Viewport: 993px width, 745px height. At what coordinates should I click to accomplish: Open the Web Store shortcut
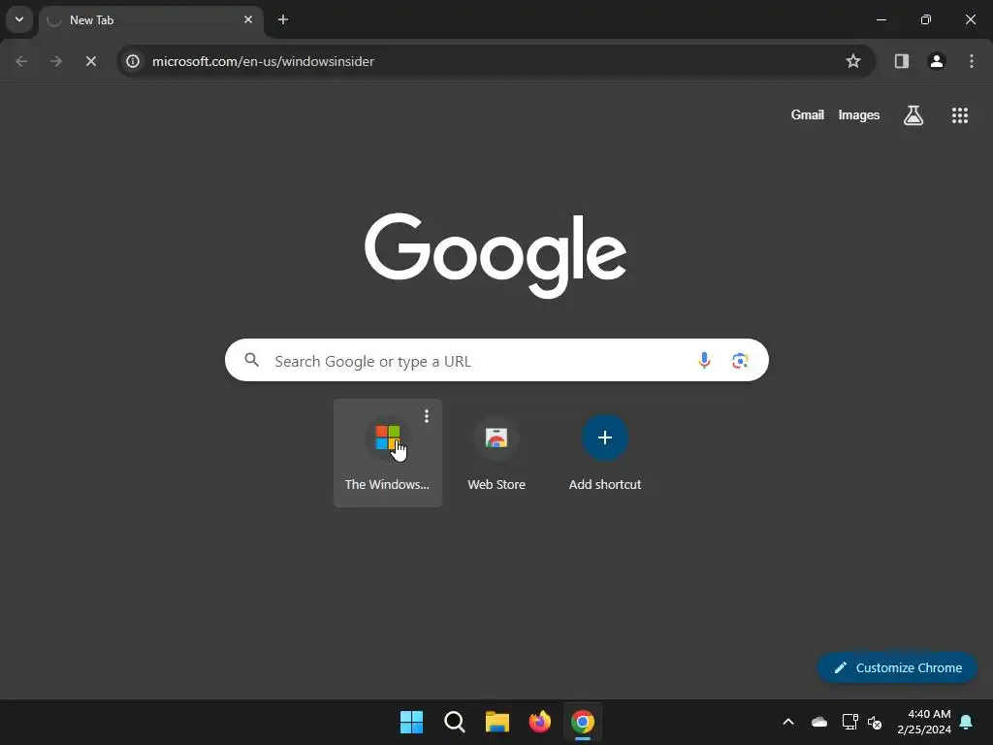[x=496, y=453]
